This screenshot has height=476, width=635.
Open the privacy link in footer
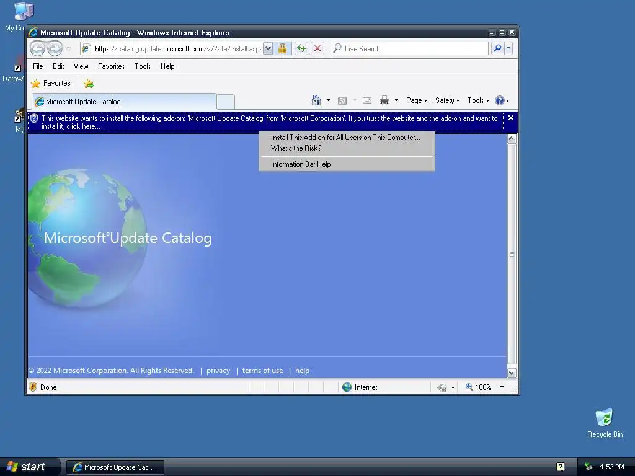pyautogui.click(x=218, y=371)
